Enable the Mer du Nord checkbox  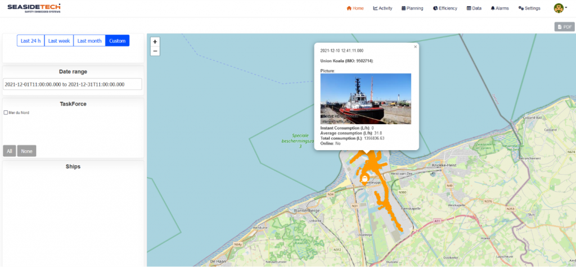click(6, 112)
